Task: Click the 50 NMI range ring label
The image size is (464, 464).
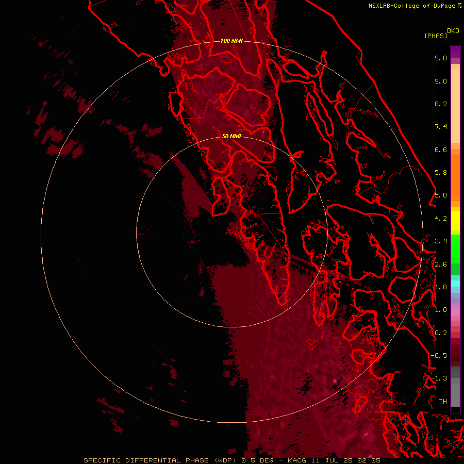Action: click(x=231, y=136)
